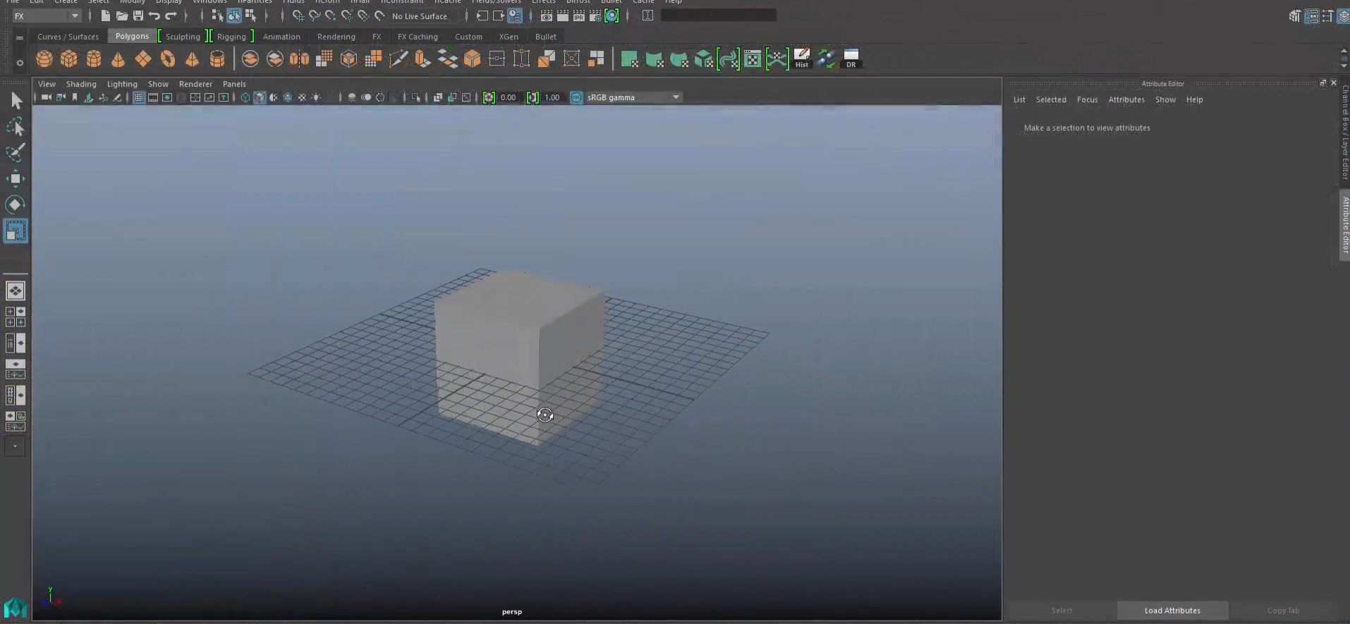Toggle the viewport grid display
This screenshot has width=1350, height=624.
[x=139, y=97]
